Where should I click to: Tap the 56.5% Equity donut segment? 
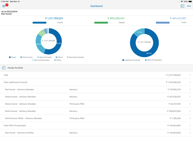click(x=58, y=44)
